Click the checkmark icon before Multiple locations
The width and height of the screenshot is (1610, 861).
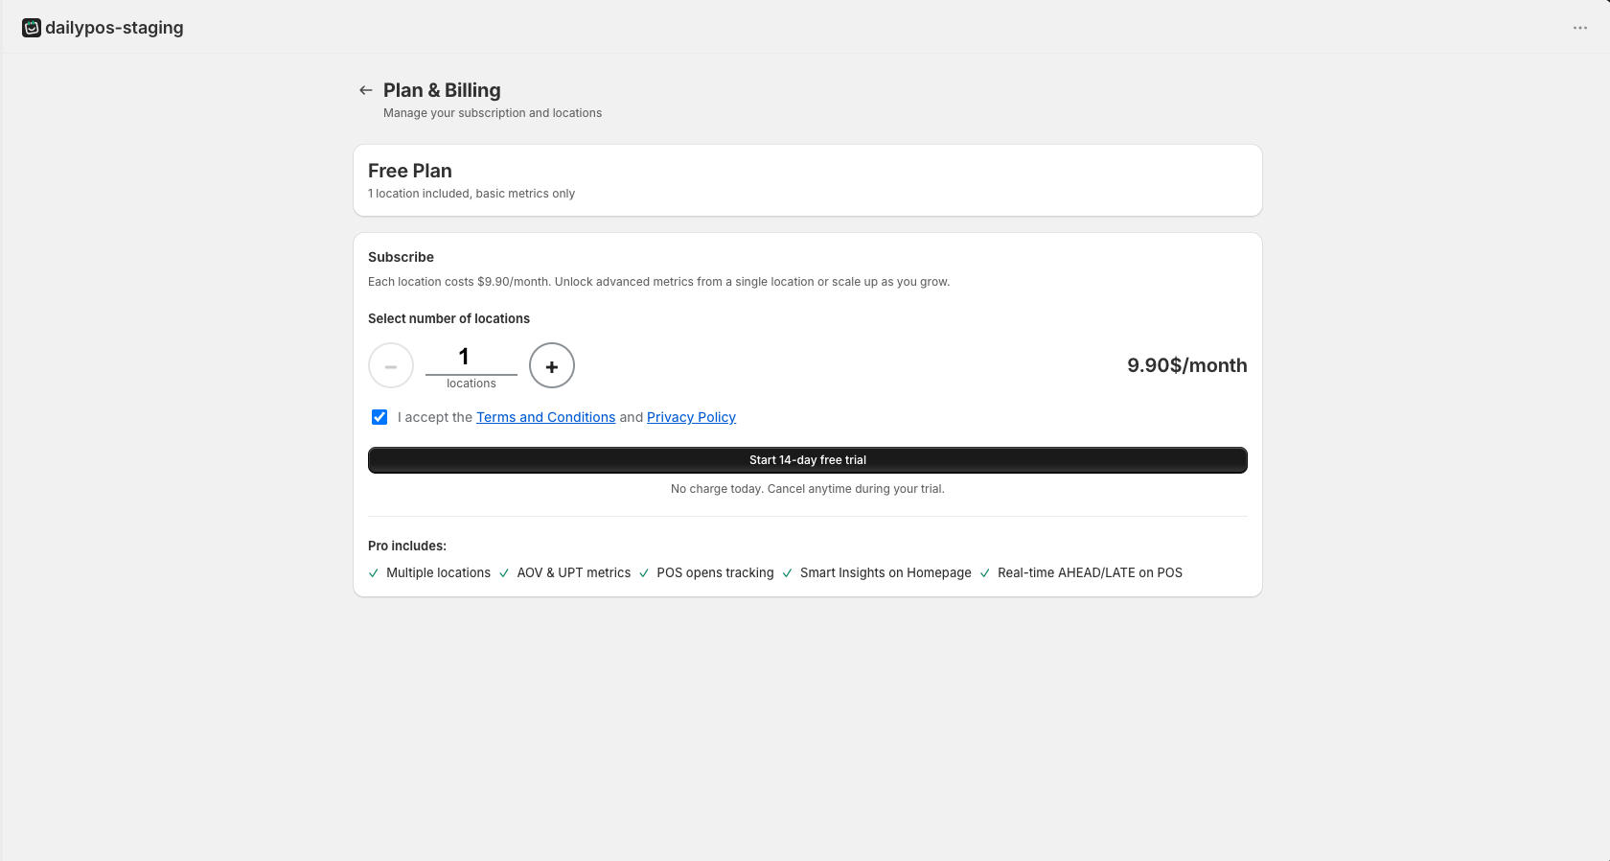(374, 573)
